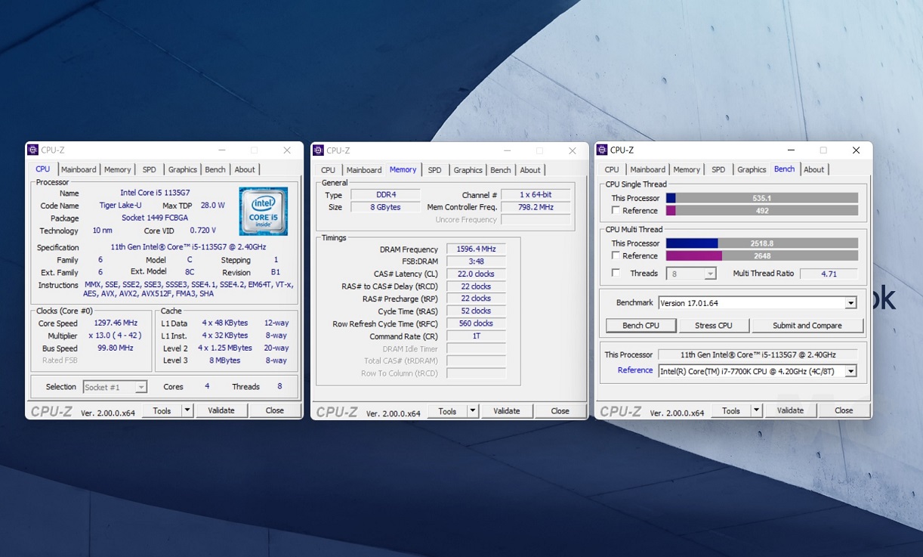Click the CPU-Z title icon in the Bench window
The width and height of the screenshot is (923, 557).
click(x=602, y=150)
